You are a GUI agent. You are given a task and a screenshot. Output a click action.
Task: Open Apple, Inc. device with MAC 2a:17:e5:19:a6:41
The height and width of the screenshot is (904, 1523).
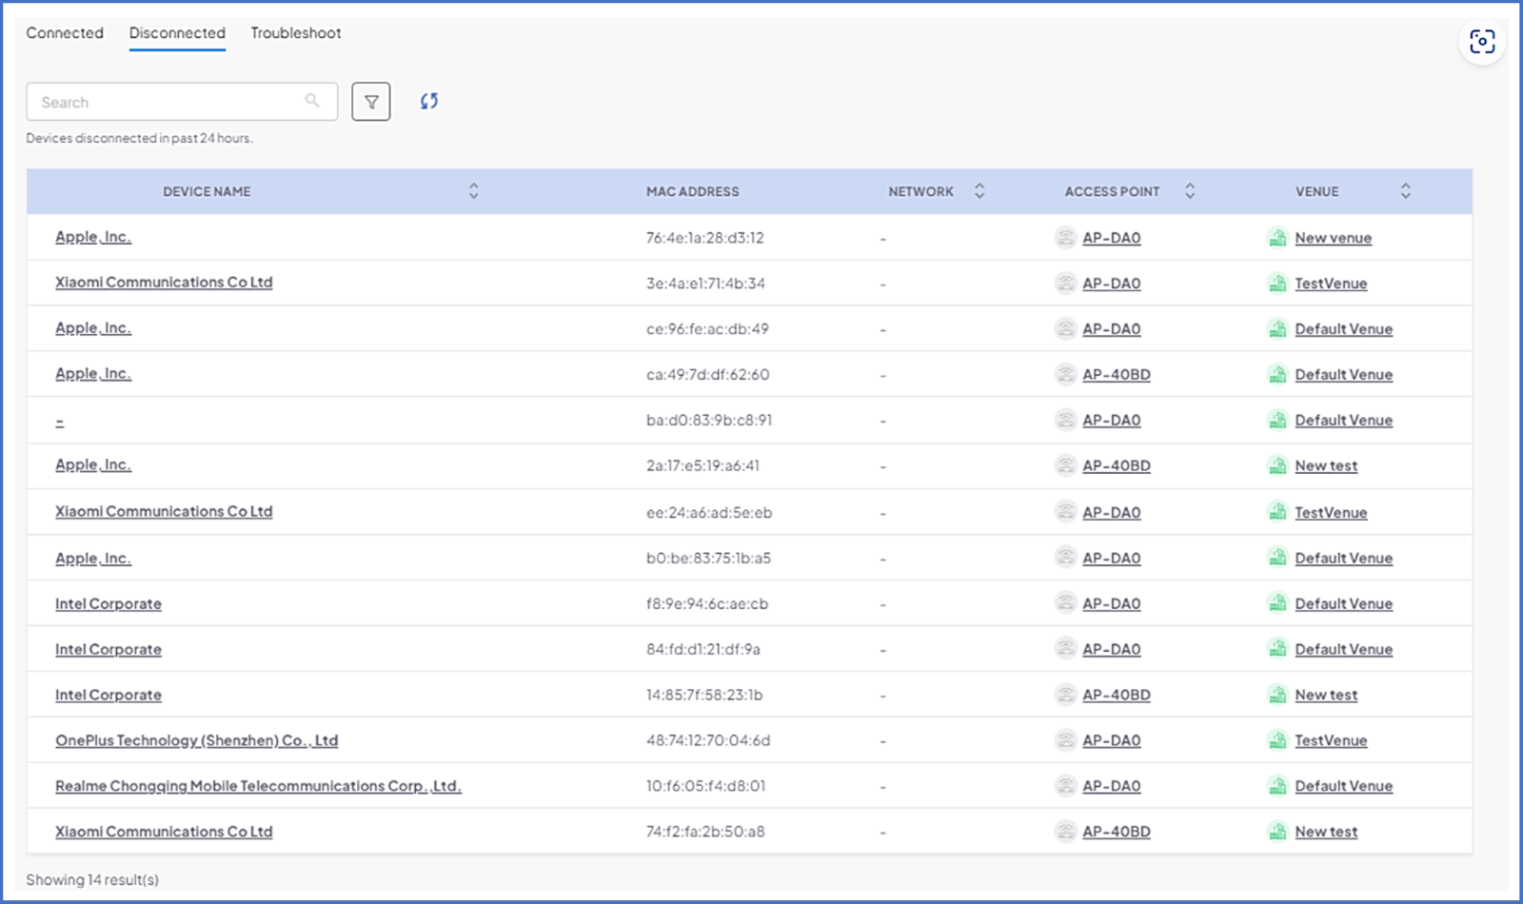click(x=93, y=465)
